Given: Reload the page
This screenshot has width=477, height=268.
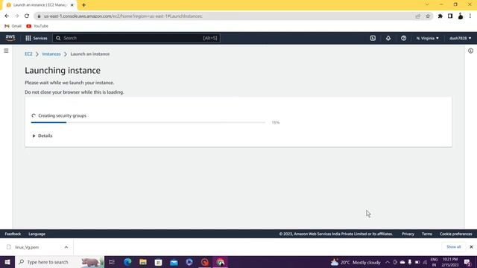Looking at the screenshot, I should 27,16.
